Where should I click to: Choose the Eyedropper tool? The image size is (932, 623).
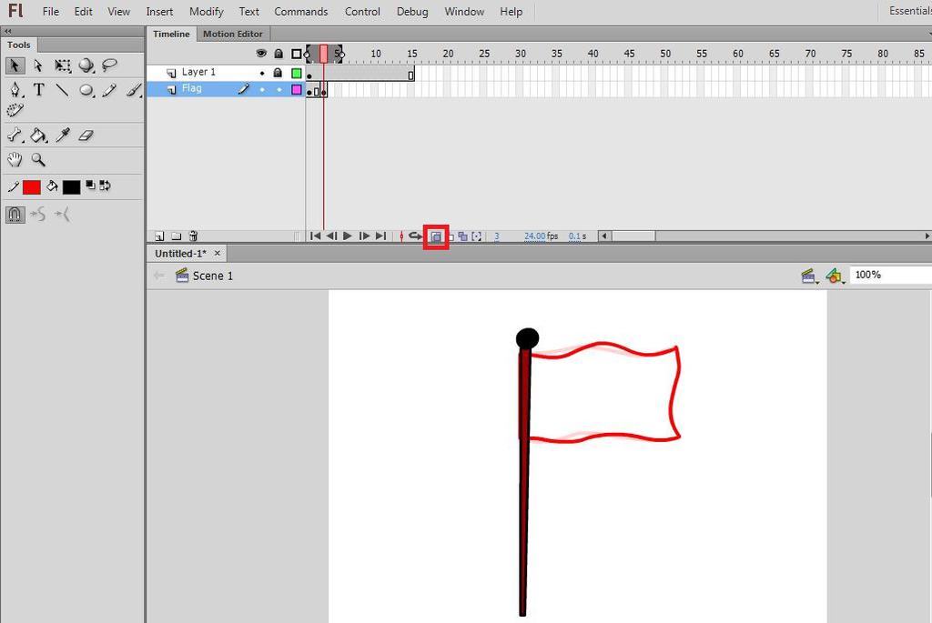[63, 136]
